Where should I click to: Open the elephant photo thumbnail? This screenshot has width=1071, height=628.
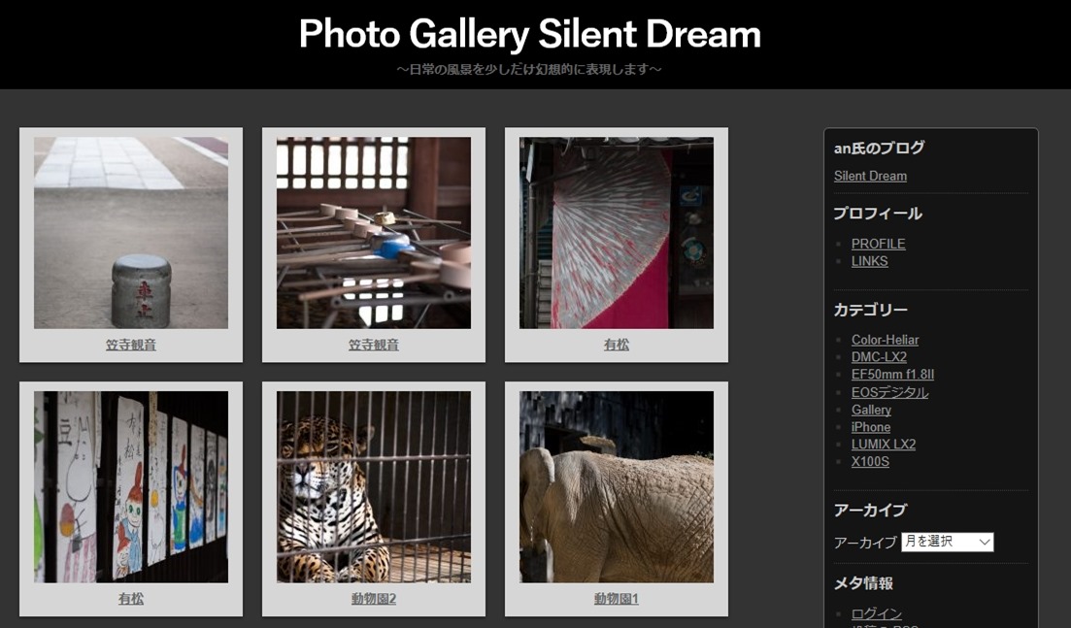(617, 486)
